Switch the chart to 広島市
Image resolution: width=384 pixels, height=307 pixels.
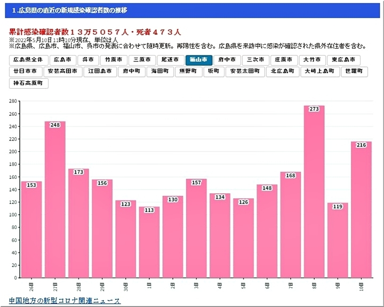(x=62, y=60)
